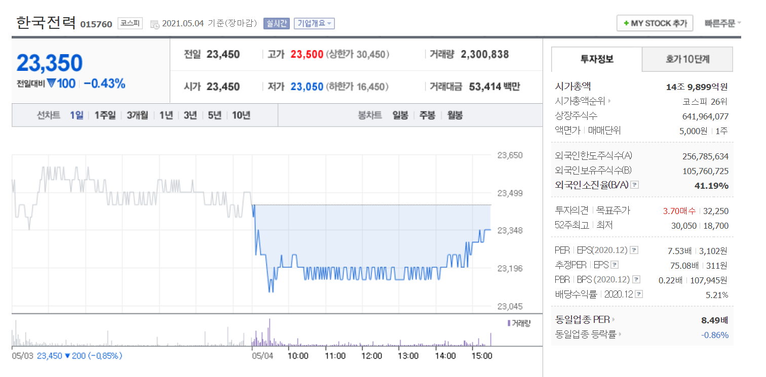Toggle the 실시간 real-time badge
The width and height of the screenshot is (766, 377).
point(277,23)
